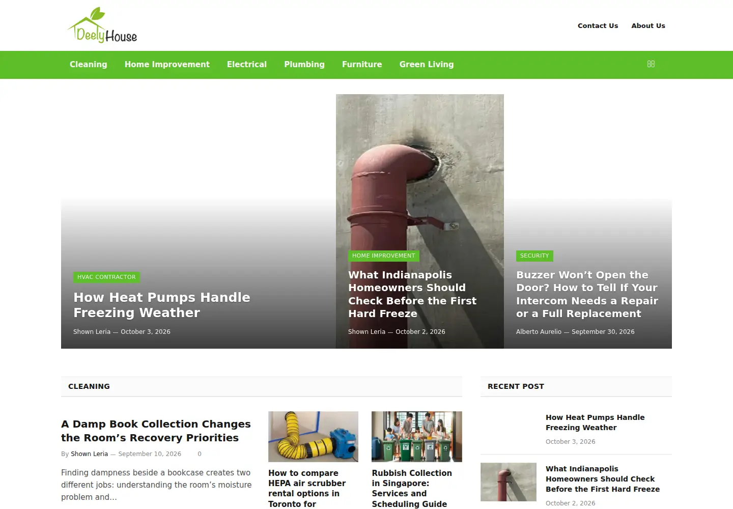This screenshot has width=733, height=509.
Task: Click the September 30, 2026 date
Action: coord(603,332)
